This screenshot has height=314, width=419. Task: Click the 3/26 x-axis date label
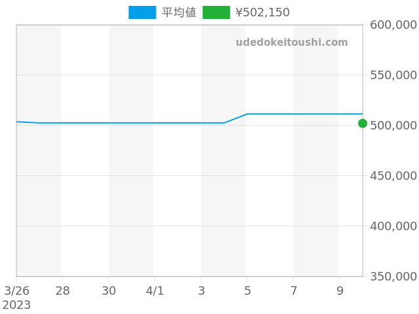tap(16, 290)
